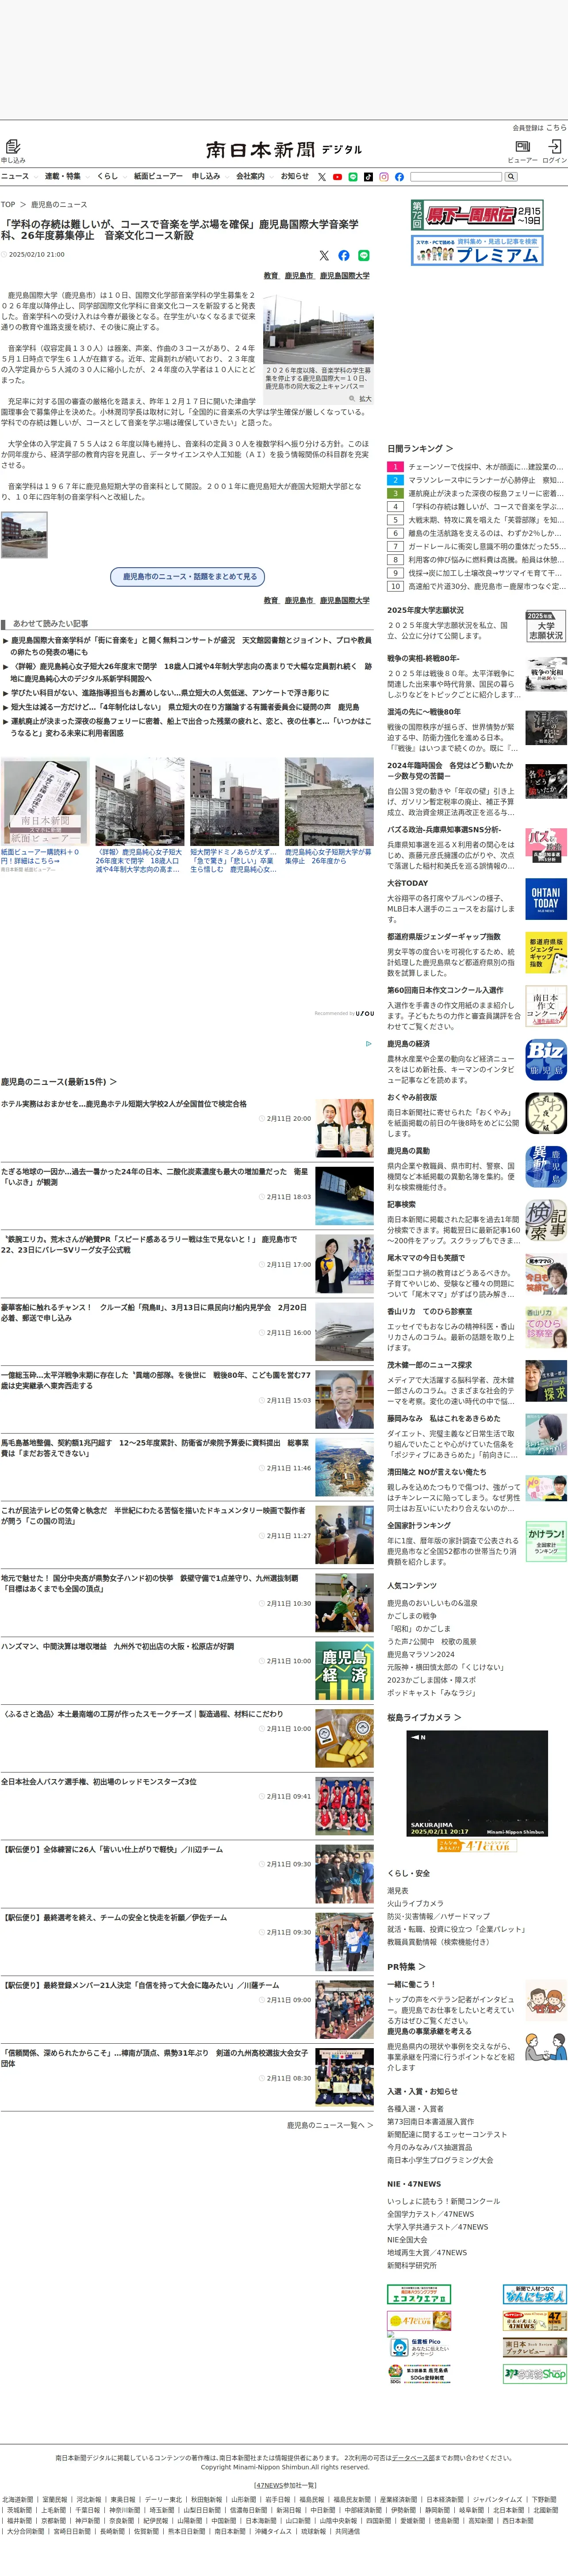Screen dimensions: 568x2576
Task: Expand 日間ランキング section header
Action: pyautogui.click(x=419, y=448)
